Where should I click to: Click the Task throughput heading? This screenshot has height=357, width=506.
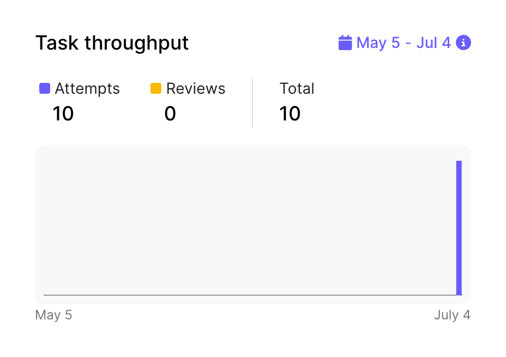pos(112,43)
